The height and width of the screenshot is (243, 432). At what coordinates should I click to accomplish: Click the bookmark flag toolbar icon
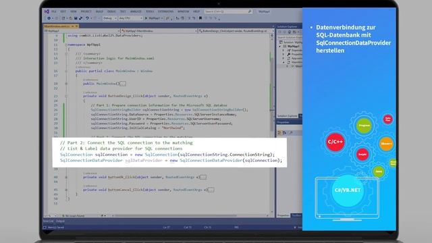point(200,18)
